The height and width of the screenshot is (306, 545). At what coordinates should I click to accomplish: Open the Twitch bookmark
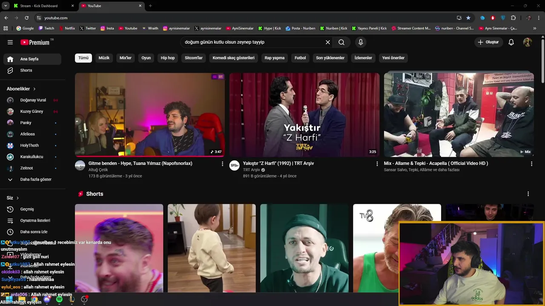pyautogui.click(x=46, y=28)
